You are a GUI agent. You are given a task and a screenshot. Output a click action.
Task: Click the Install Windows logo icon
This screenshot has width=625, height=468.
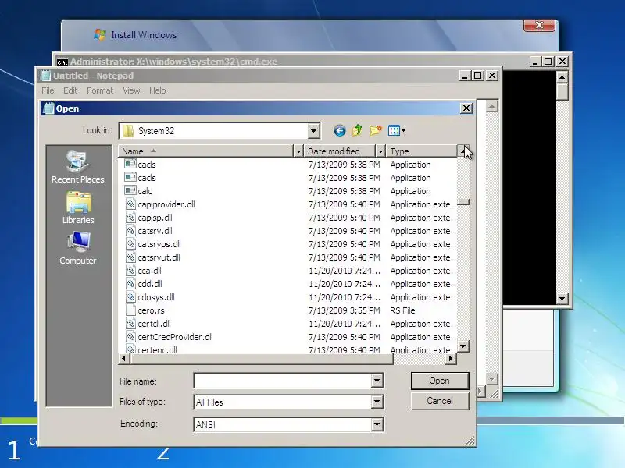(100, 34)
